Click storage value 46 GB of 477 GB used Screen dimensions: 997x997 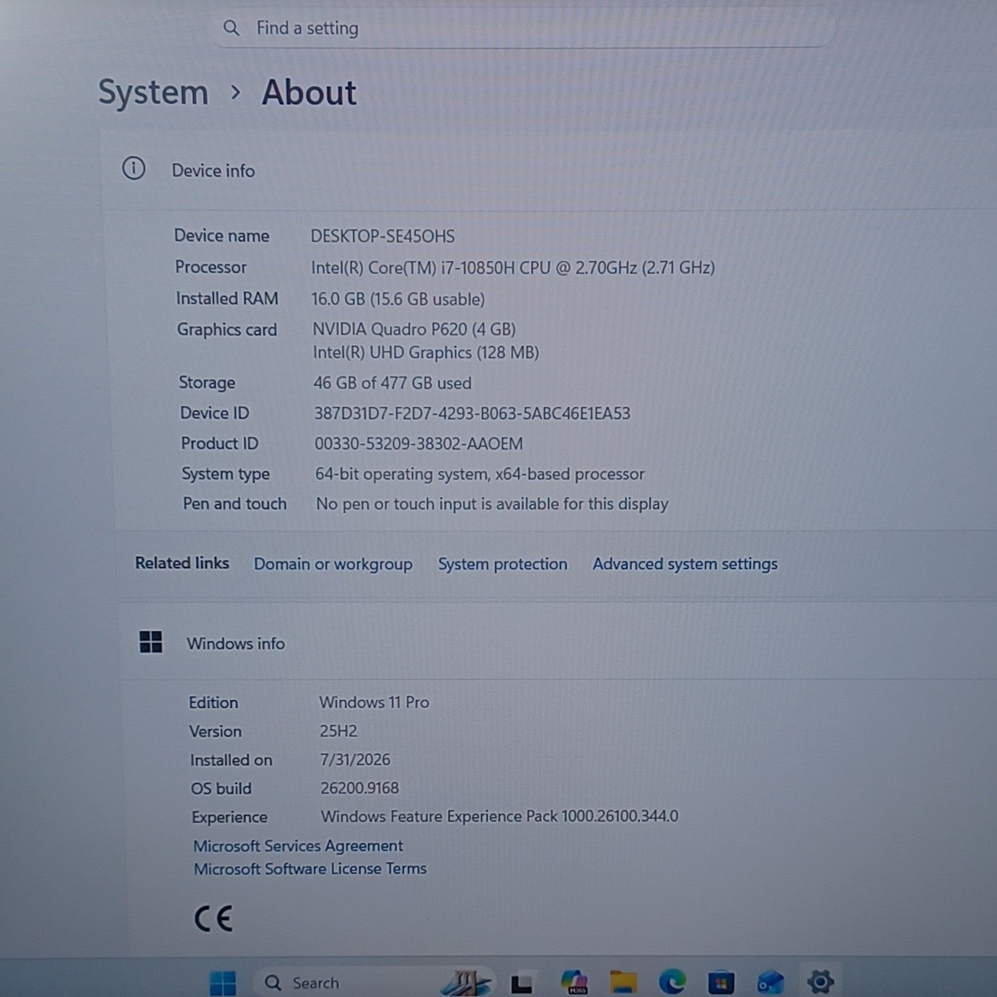(x=392, y=383)
